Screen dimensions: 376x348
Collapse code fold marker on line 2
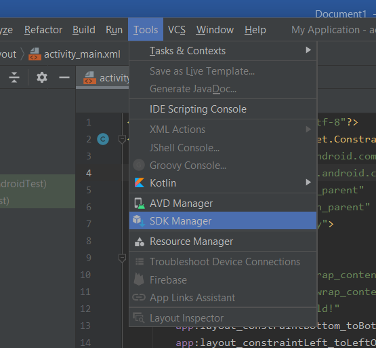[122, 139]
